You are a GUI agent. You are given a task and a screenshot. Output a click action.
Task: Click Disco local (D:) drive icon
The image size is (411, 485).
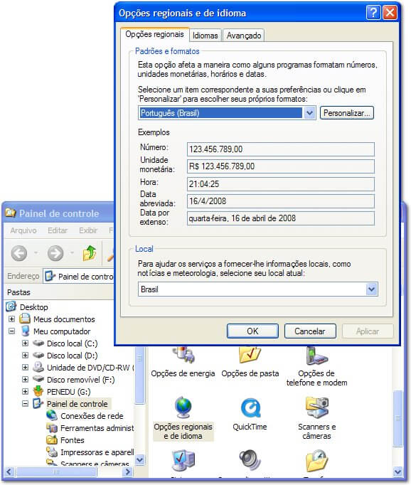pyautogui.click(x=38, y=355)
